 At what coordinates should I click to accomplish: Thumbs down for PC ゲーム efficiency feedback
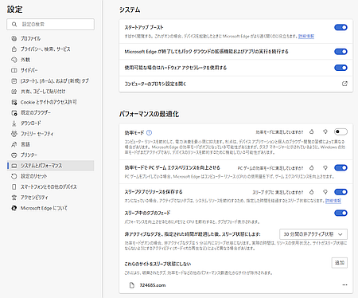(325, 168)
